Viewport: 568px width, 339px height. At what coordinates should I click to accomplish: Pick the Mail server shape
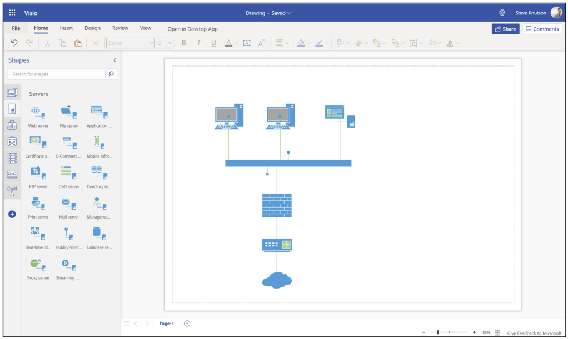click(69, 204)
